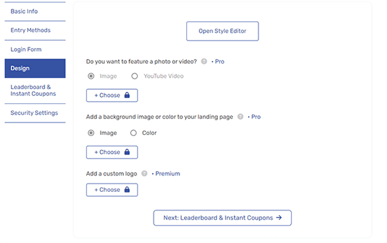Open the Basic Info tab
Viewport: 387px width, 243px height.
tap(35, 11)
